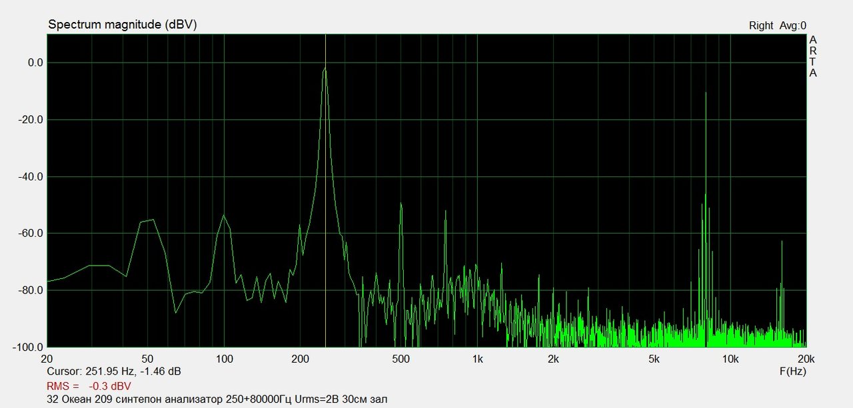The height and width of the screenshot is (408, 853).
Task: Click the 1k frequency axis label
Action: point(477,359)
